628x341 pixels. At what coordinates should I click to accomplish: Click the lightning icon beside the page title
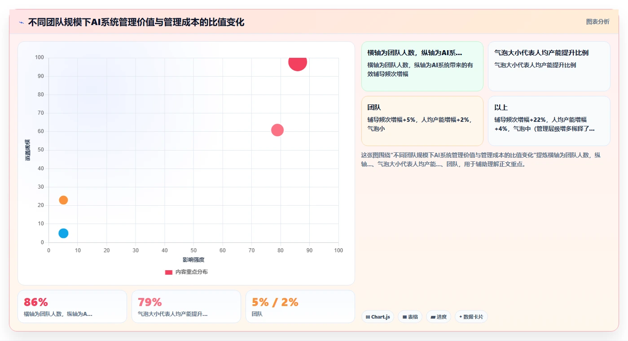21,22
